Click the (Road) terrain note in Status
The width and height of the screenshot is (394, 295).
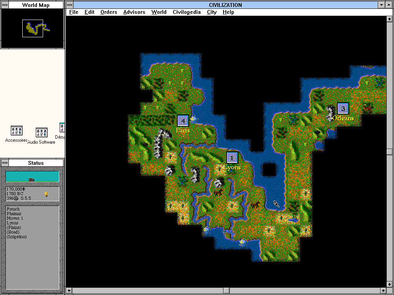tap(13, 232)
